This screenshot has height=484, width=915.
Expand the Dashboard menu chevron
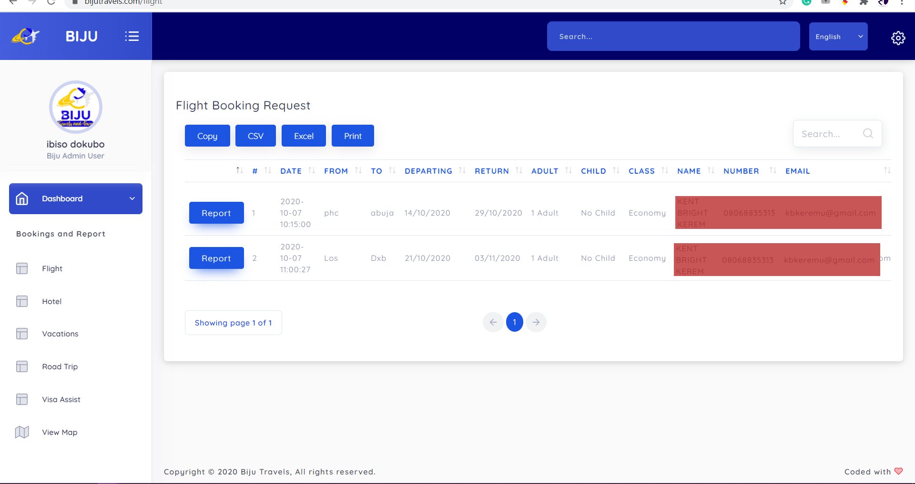[132, 198]
